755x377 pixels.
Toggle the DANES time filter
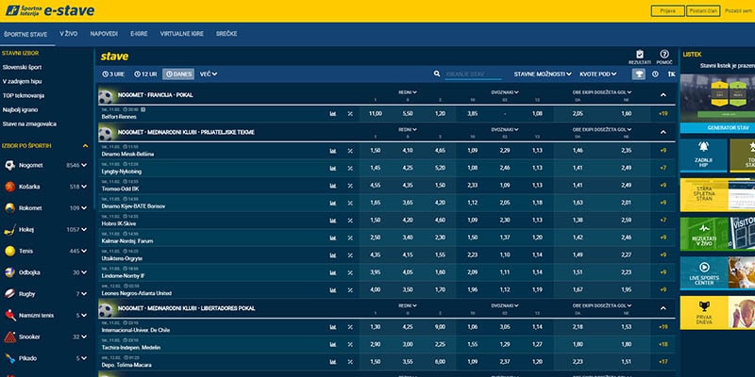coord(177,74)
